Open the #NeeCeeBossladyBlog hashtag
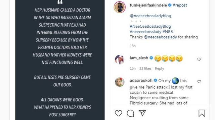 coord(150,26)
